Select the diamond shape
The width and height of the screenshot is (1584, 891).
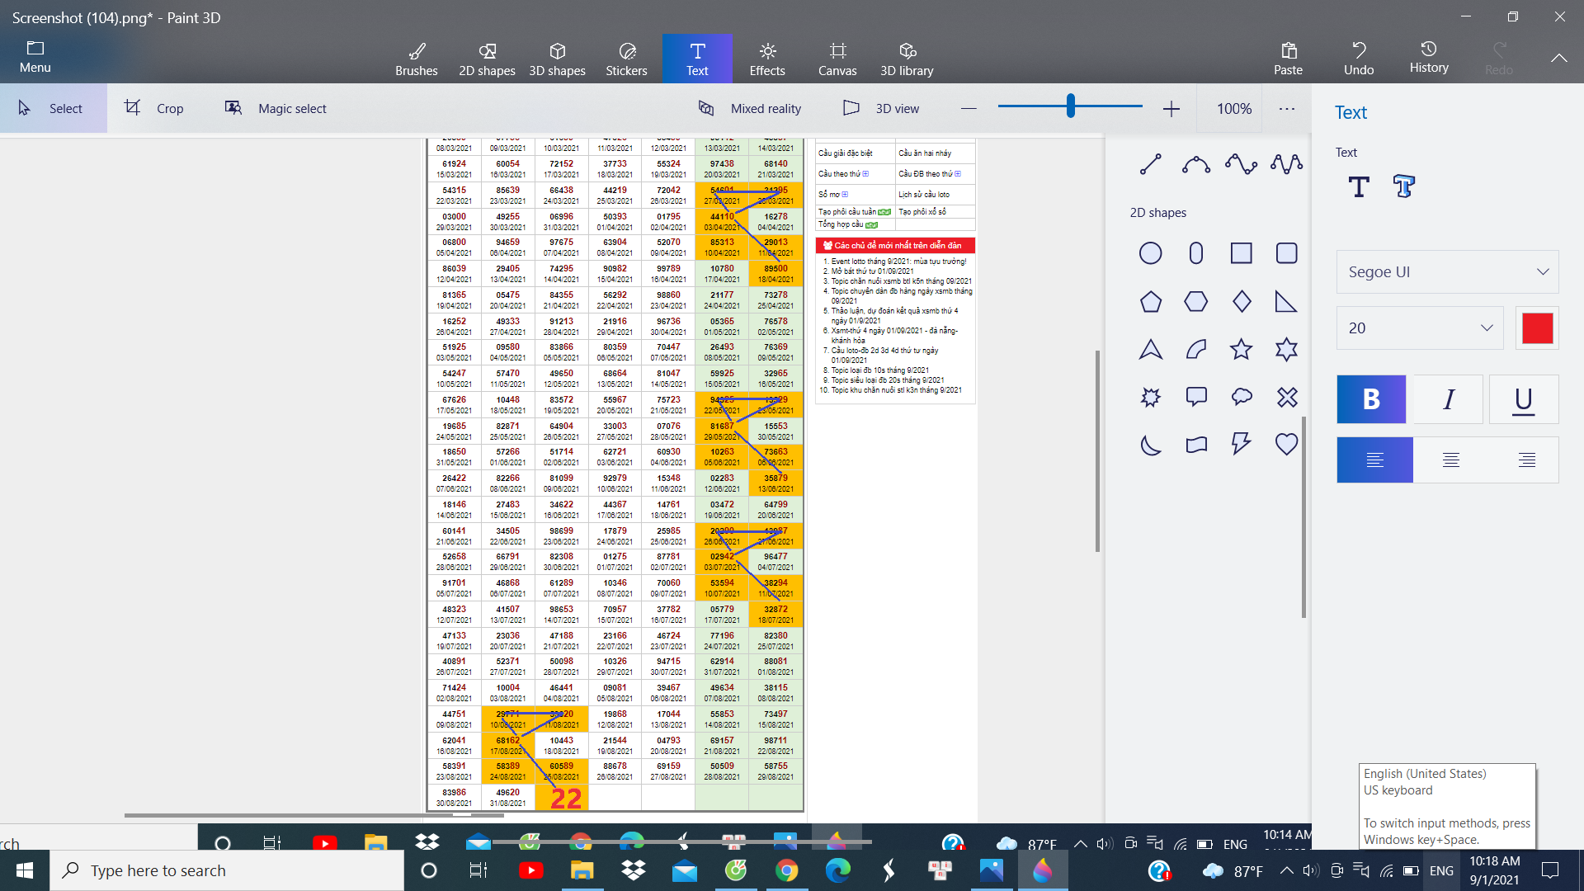pos(1241,302)
